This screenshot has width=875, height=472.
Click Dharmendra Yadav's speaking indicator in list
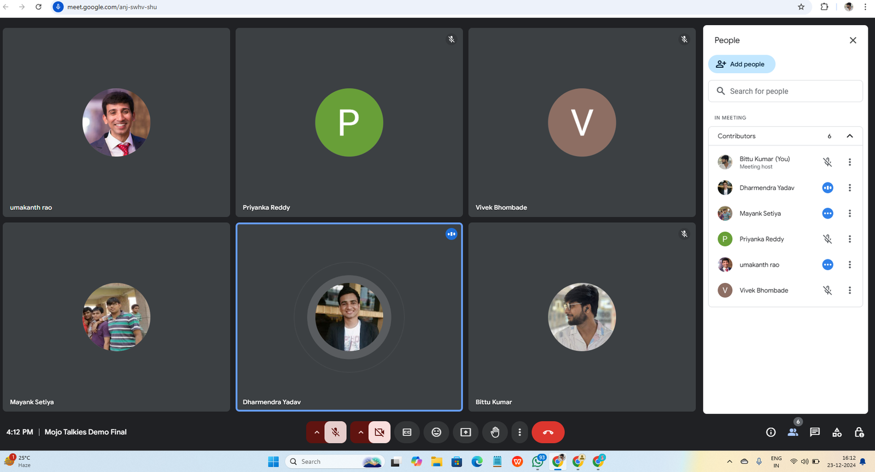point(827,188)
